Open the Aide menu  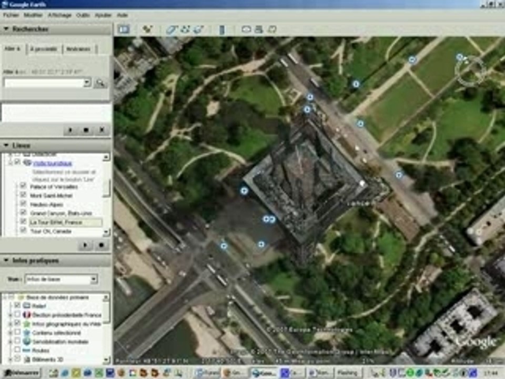122,15
